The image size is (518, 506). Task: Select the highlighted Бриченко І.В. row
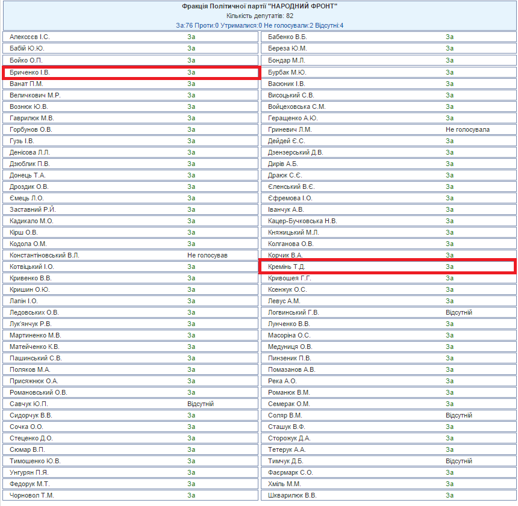coord(131,72)
